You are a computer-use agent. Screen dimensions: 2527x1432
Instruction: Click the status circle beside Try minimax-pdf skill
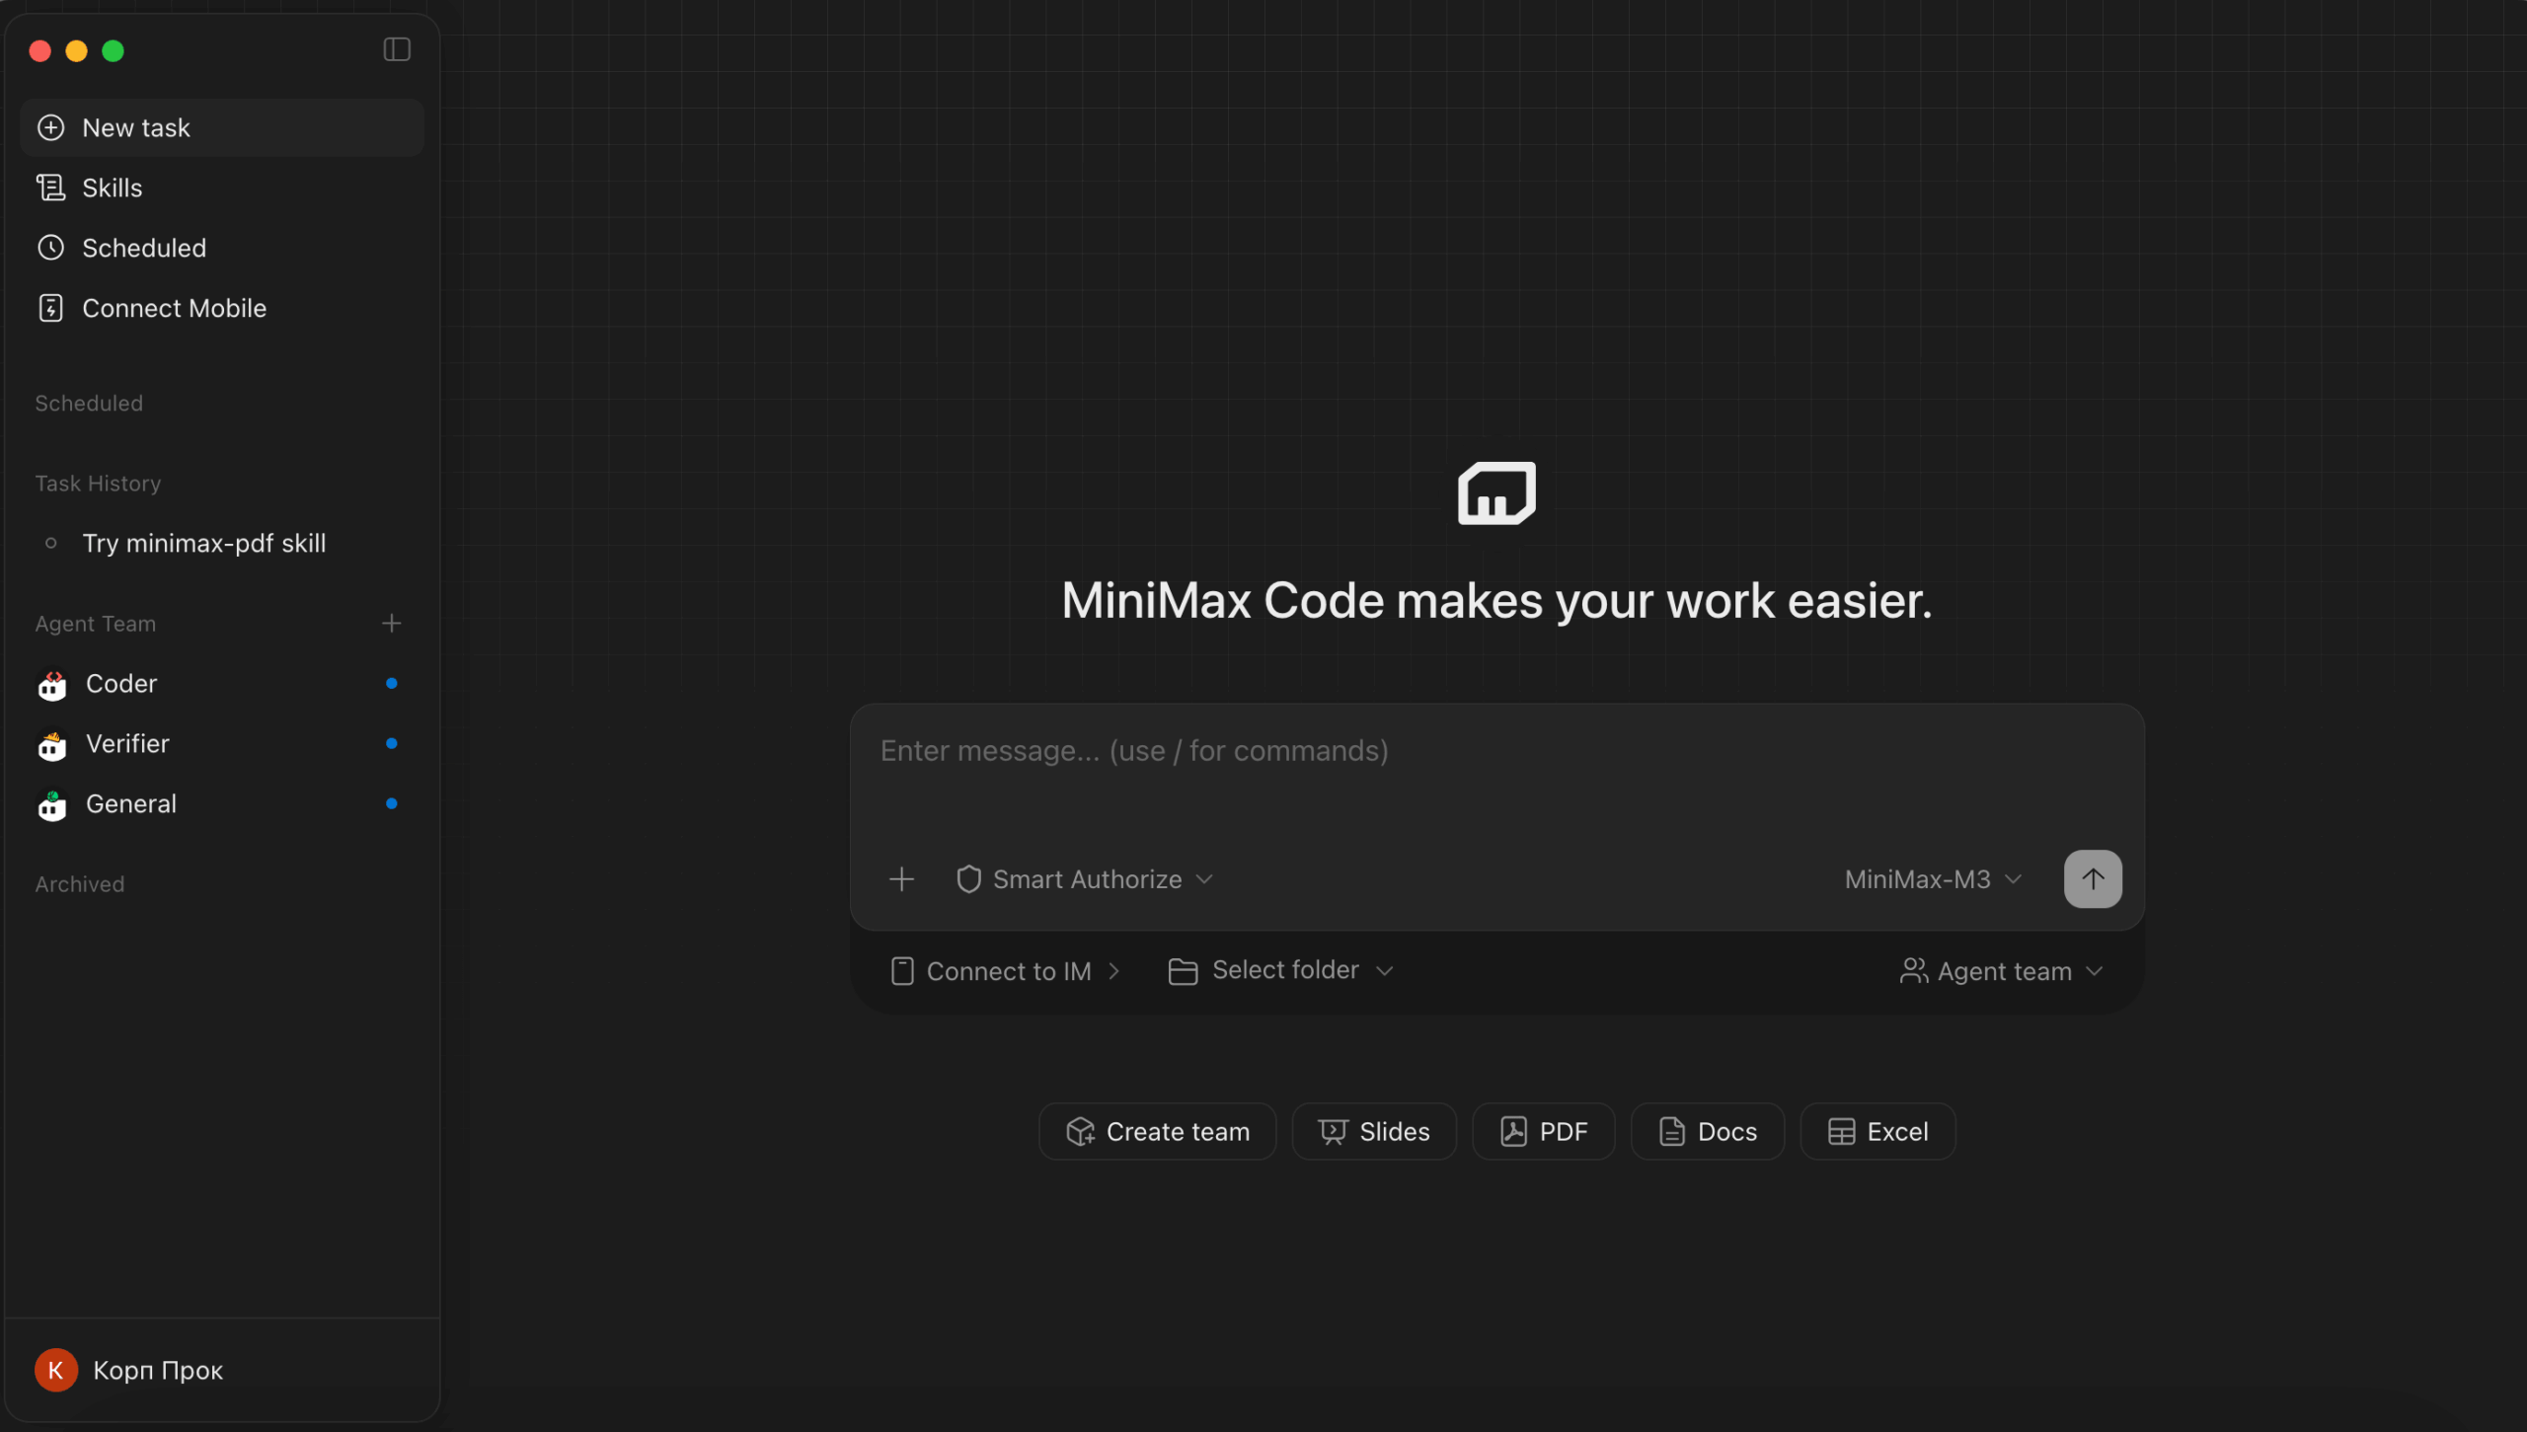51,543
